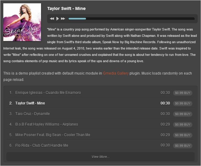The width and height of the screenshot is (201, 166).
Task: Skip to next track with forward icon
Action: click(x=63, y=19)
